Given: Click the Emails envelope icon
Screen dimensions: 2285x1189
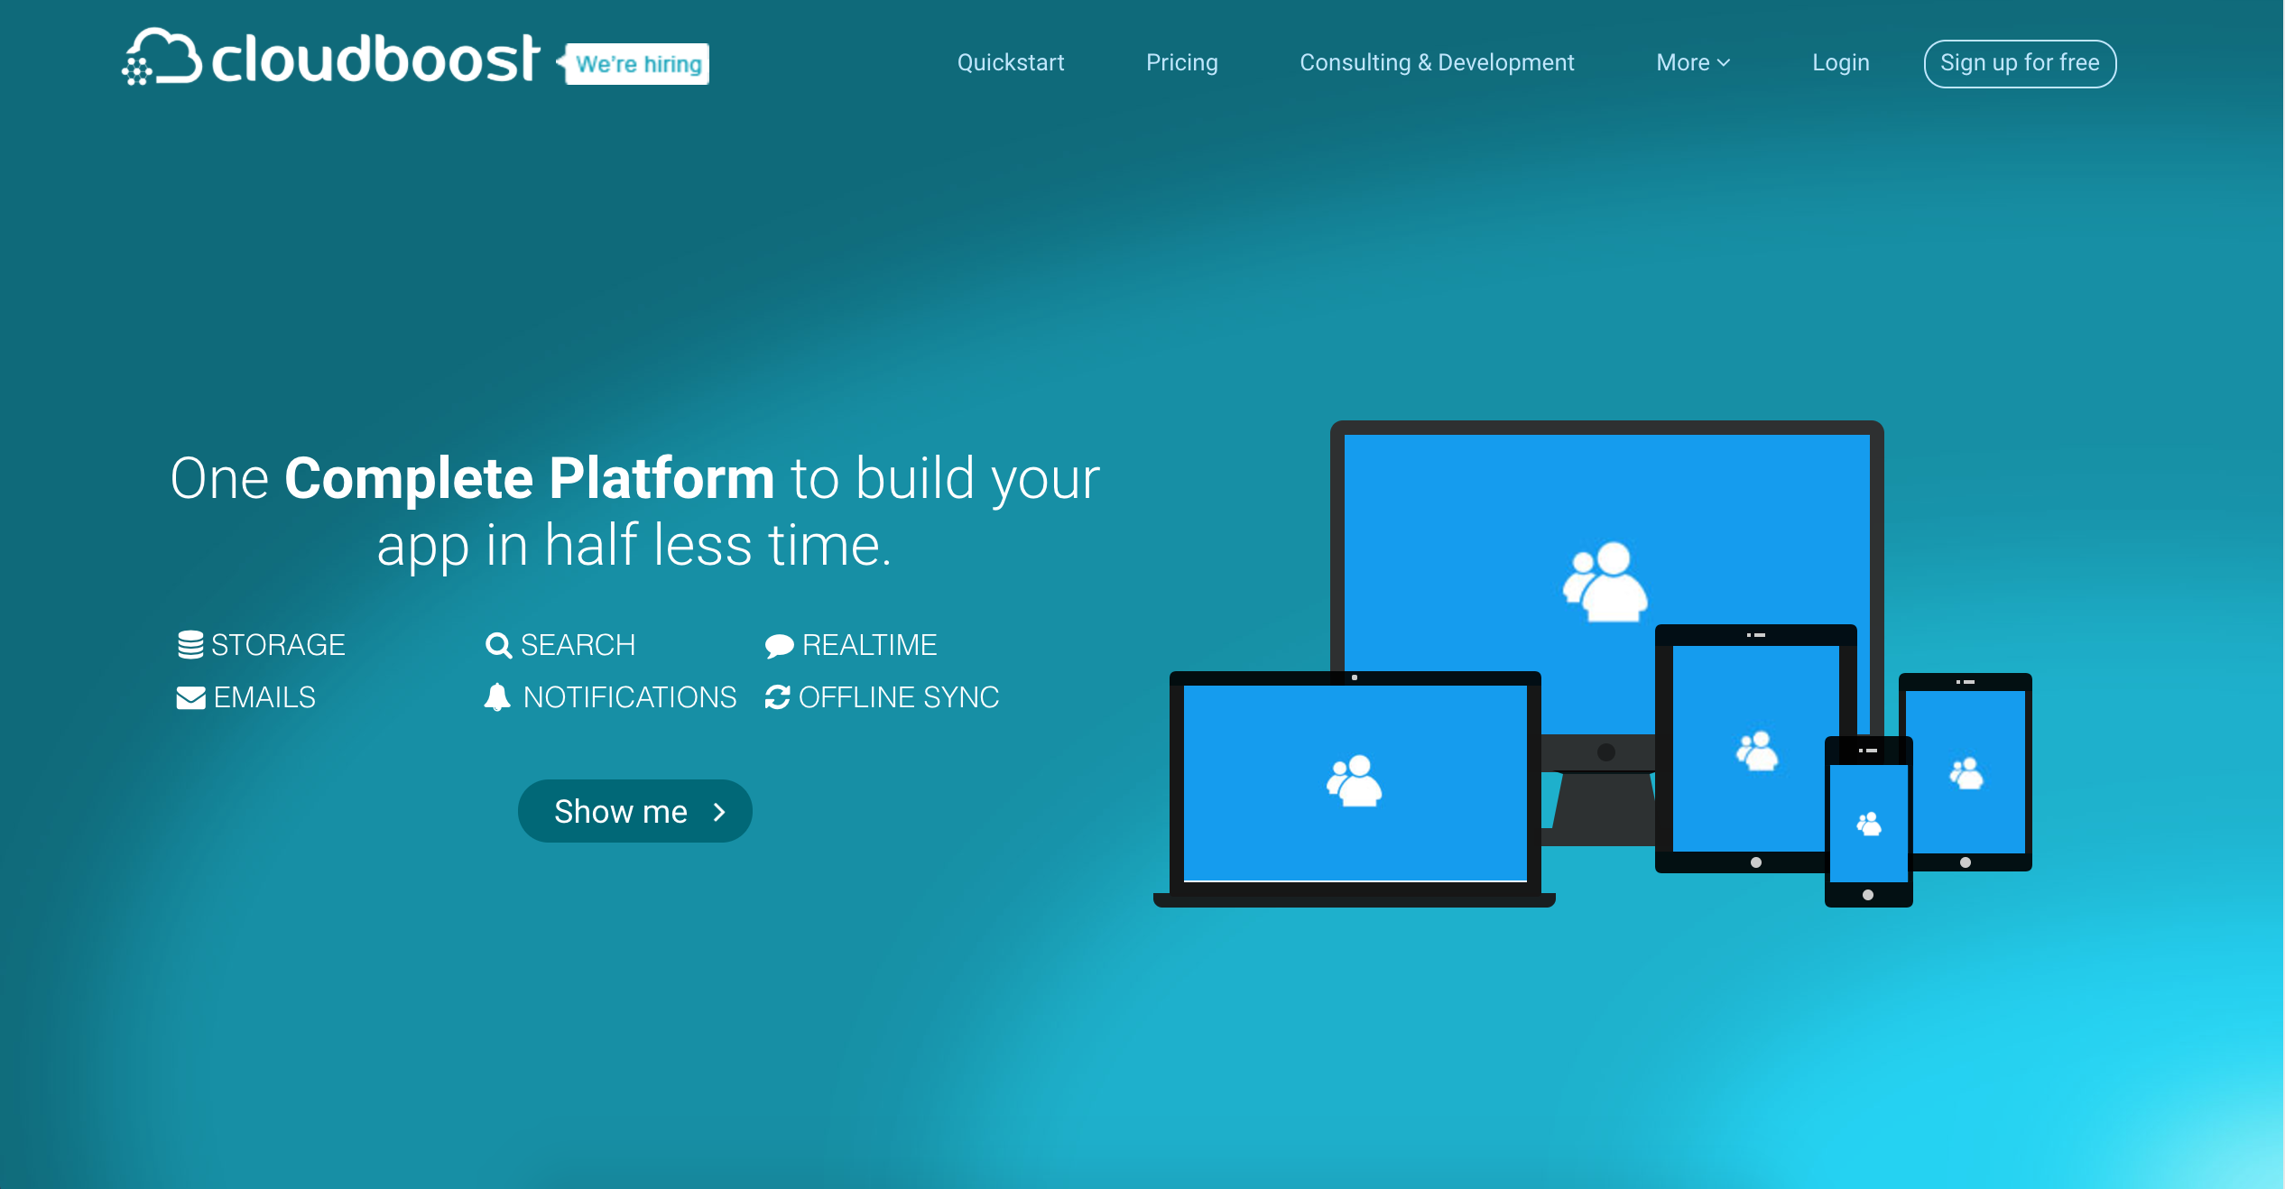Looking at the screenshot, I should [x=190, y=698].
